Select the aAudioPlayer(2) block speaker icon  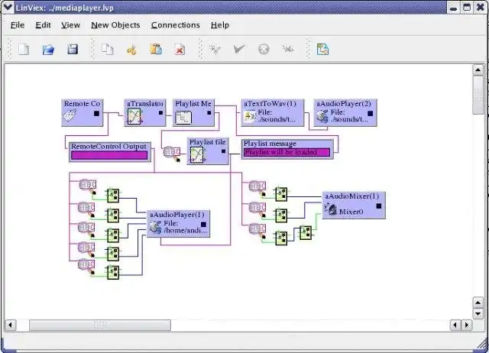coord(322,116)
